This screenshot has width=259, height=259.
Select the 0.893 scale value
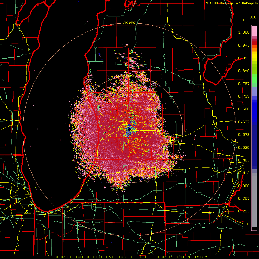(244, 58)
